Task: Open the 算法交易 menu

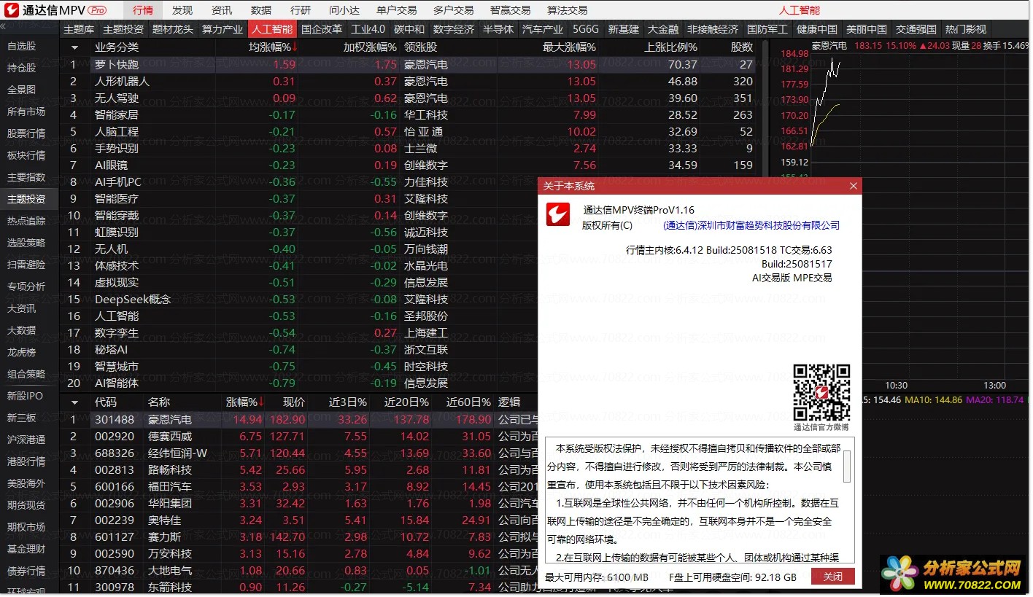Action: (567, 10)
